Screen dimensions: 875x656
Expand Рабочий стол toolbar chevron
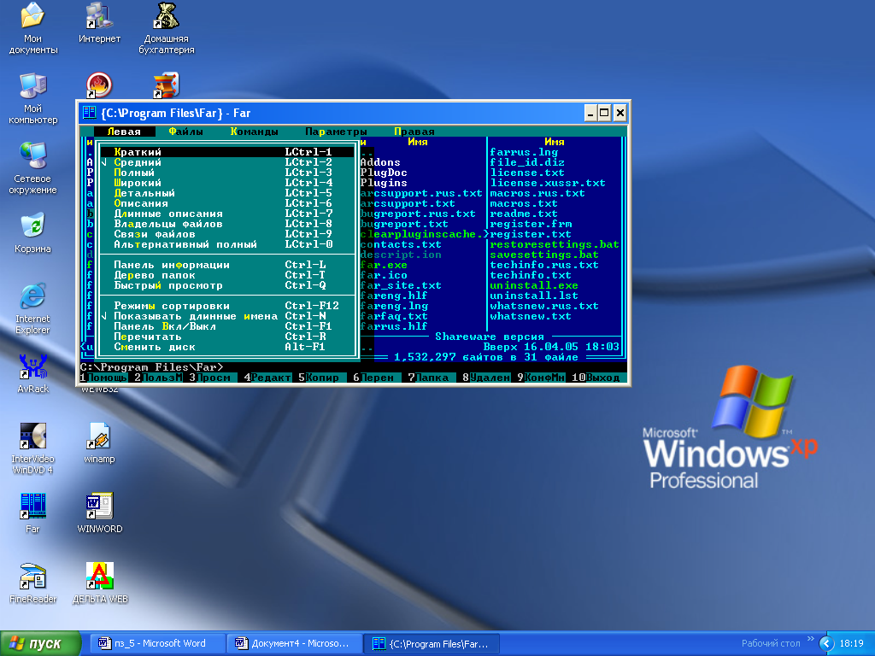tap(811, 639)
